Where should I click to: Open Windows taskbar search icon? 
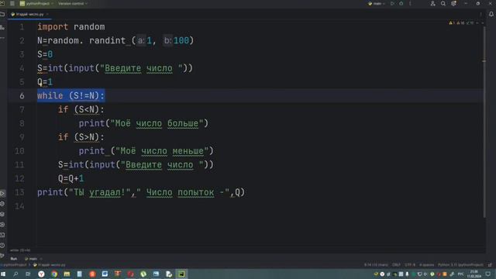tap(15, 274)
